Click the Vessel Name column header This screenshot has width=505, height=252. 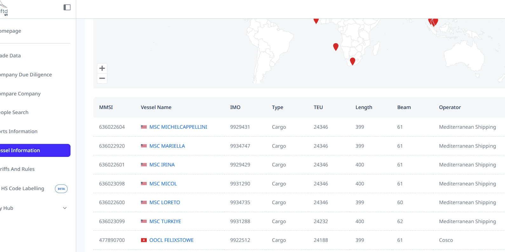pyautogui.click(x=156, y=107)
